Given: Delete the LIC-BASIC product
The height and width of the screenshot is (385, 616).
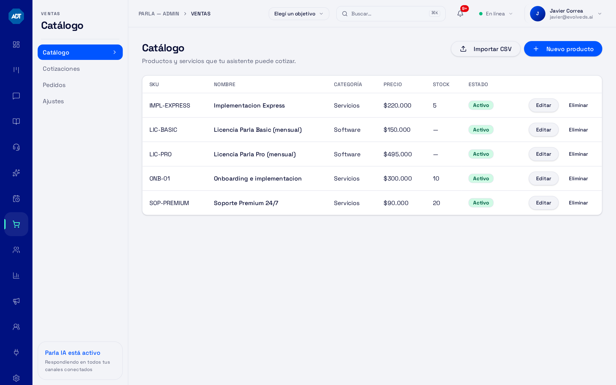Looking at the screenshot, I should pos(578,130).
